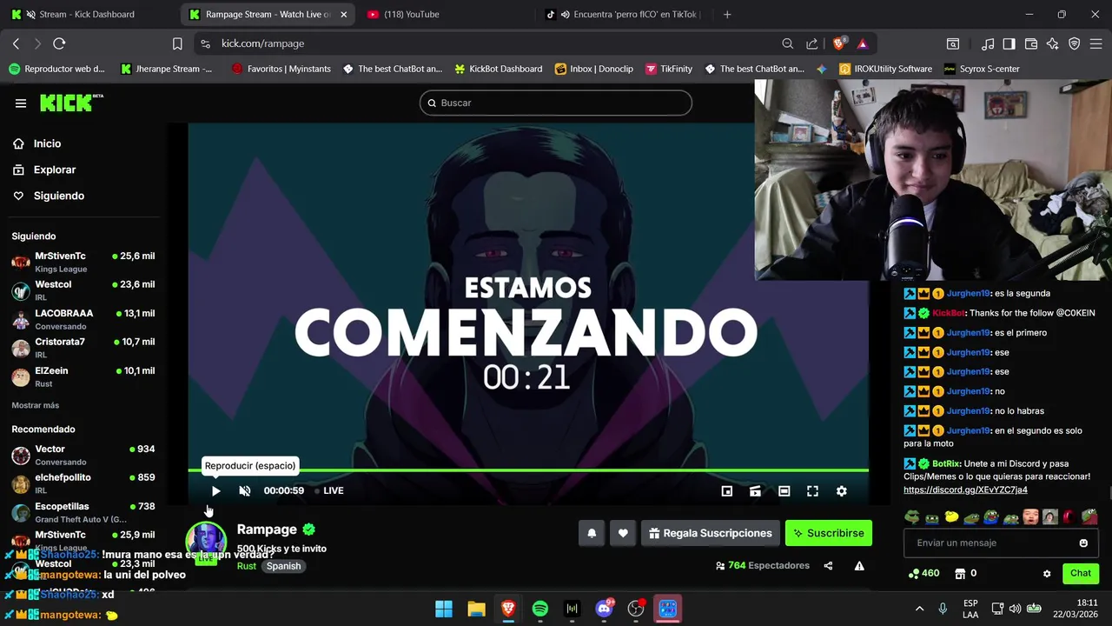Switch to the TikTok tab

pyautogui.click(x=624, y=15)
